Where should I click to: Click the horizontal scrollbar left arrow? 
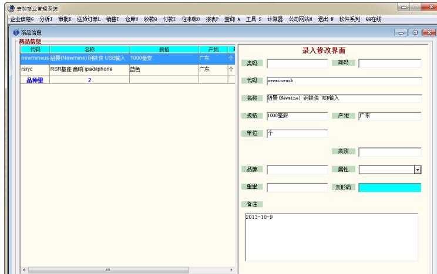(x=24, y=270)
